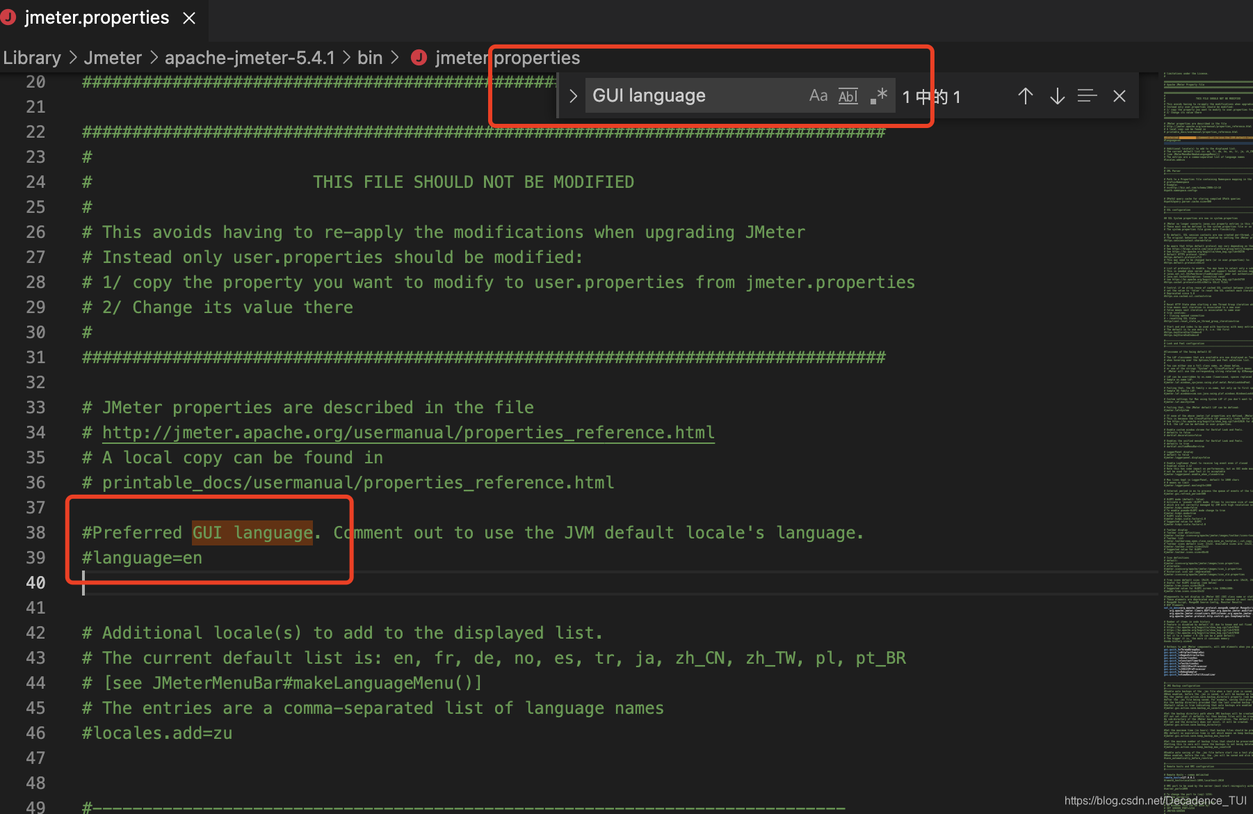
Task: Click '# 2/ Change its value there' line
Action: tap(218, 308)
